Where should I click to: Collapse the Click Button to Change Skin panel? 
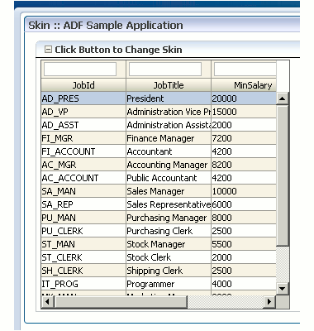[48, 50]
